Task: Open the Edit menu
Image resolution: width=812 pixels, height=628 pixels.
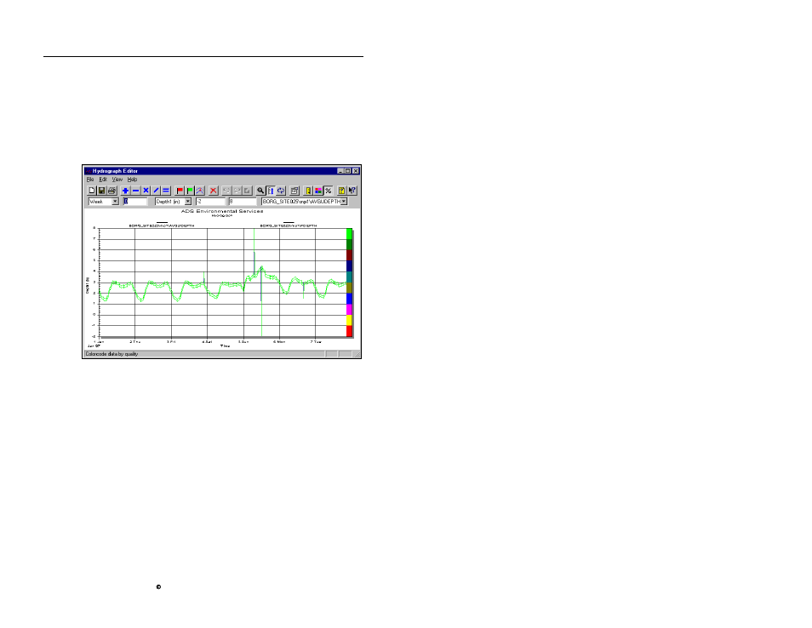Action: (x=103, y=180)
